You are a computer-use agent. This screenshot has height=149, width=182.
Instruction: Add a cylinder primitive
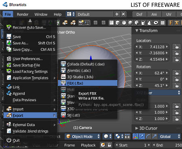coord(143,23)
